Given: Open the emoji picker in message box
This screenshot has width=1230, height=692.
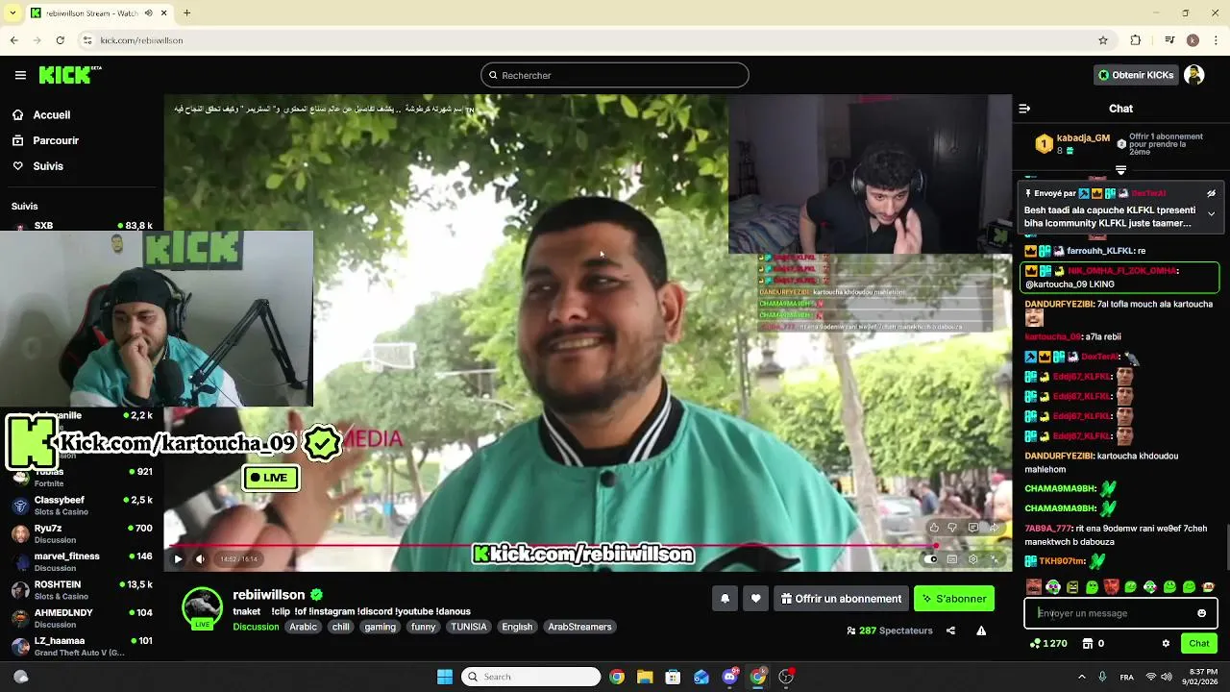Looking at the screenshot, I should click(x=1201, y=613).
